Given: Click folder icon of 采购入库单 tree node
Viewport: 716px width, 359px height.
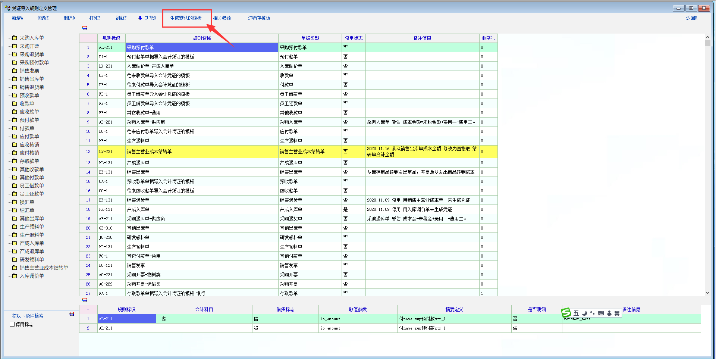Looking at the screenshot, I should pos(15,38).
